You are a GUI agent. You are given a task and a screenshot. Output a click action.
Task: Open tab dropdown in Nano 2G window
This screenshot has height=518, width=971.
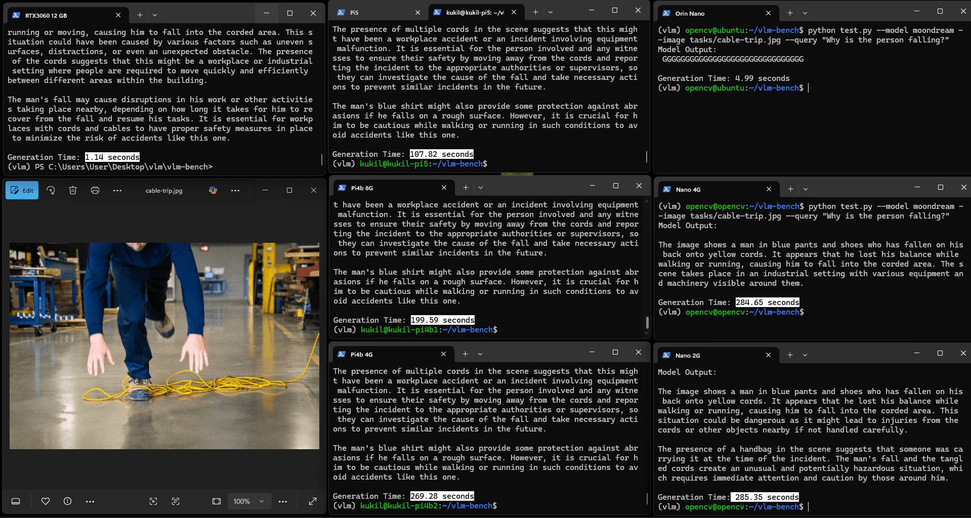click(805, 355)
